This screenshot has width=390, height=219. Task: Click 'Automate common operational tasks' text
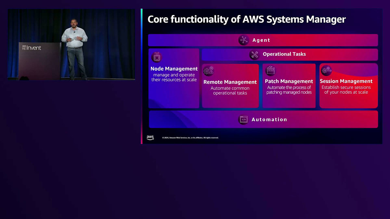click(230, 91)
